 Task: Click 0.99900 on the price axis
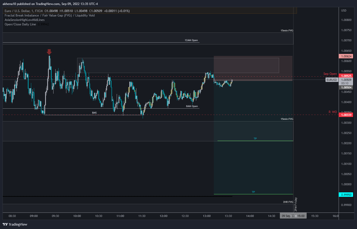tap(346, 205)
